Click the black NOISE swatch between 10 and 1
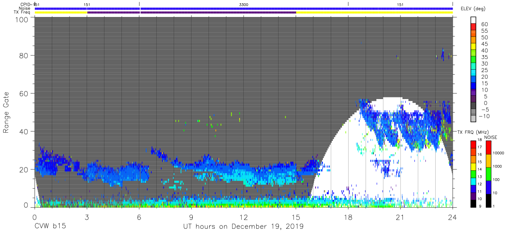509x235 pixels. pyautogui.click(x=488, y=200)
